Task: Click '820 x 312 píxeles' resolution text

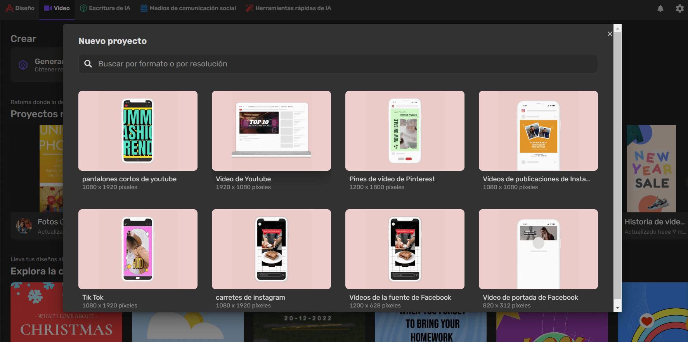Action: coord(506,306)
